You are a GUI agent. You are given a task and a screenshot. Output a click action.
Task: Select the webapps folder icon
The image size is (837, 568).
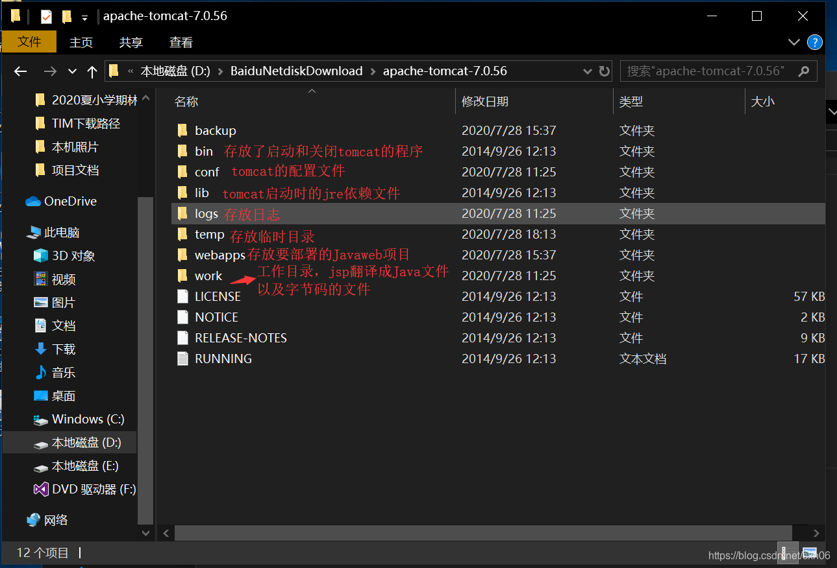(x=182, y=255)
